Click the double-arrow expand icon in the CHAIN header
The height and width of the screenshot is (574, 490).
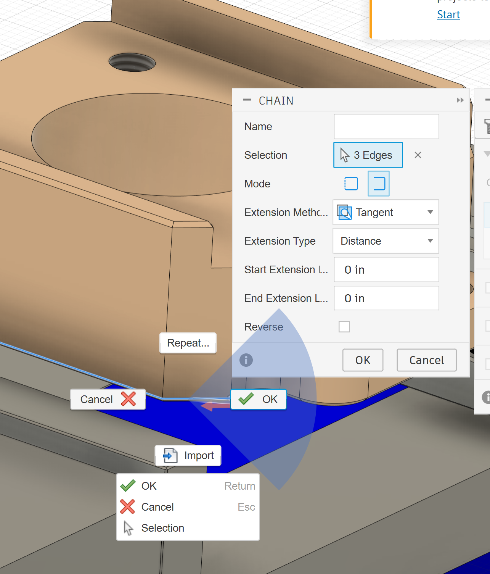[460, 100]
